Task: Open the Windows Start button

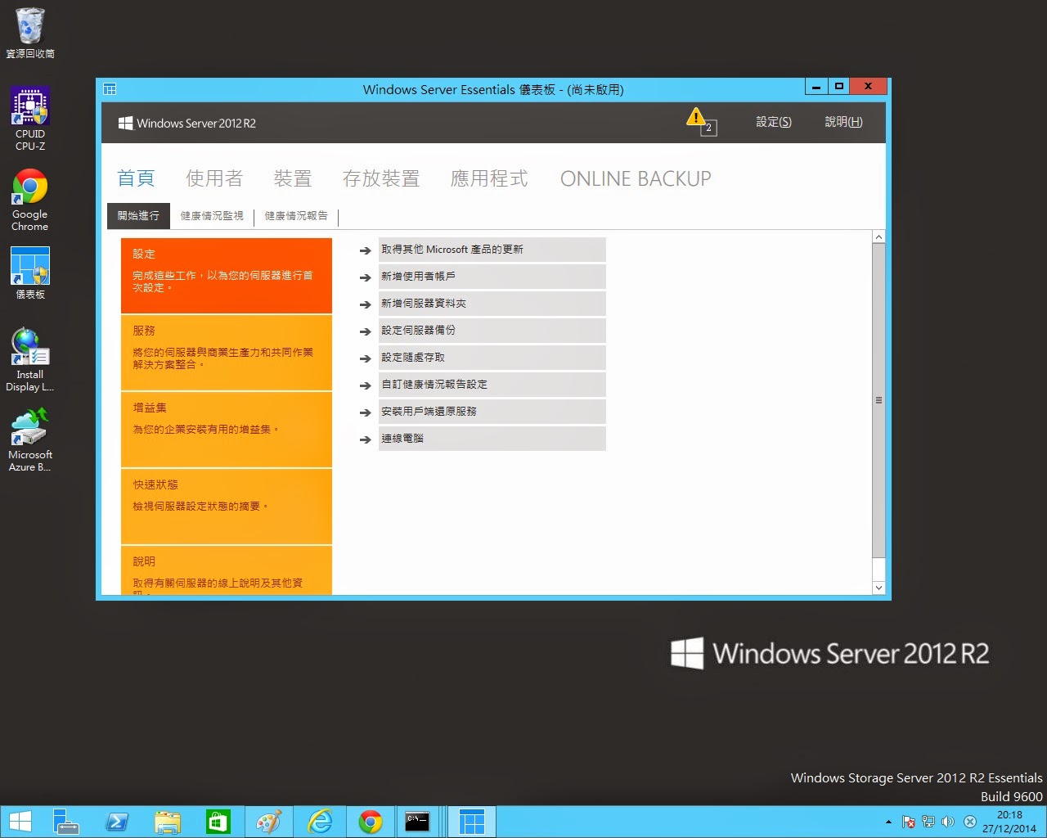Action: pos(20,822)
